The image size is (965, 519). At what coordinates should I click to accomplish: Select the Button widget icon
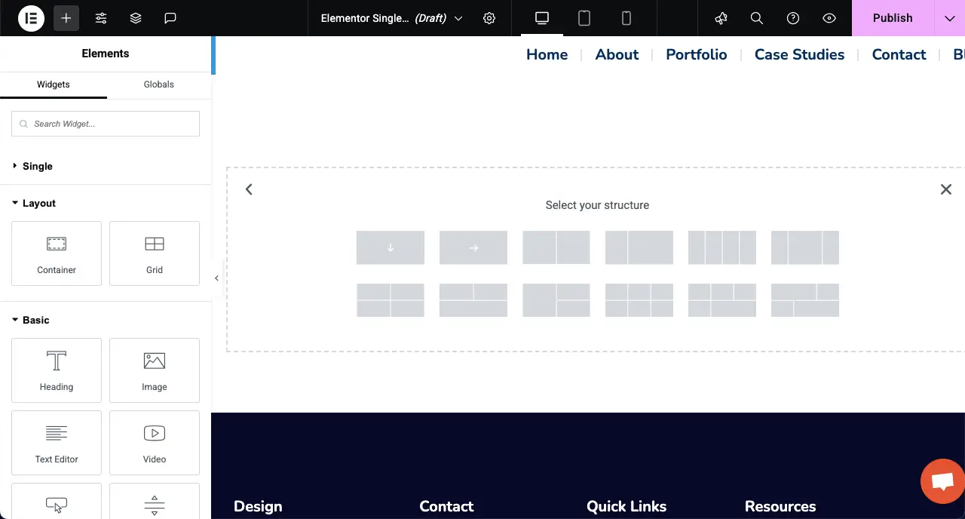pyautogui.click(x=57, y=504)
